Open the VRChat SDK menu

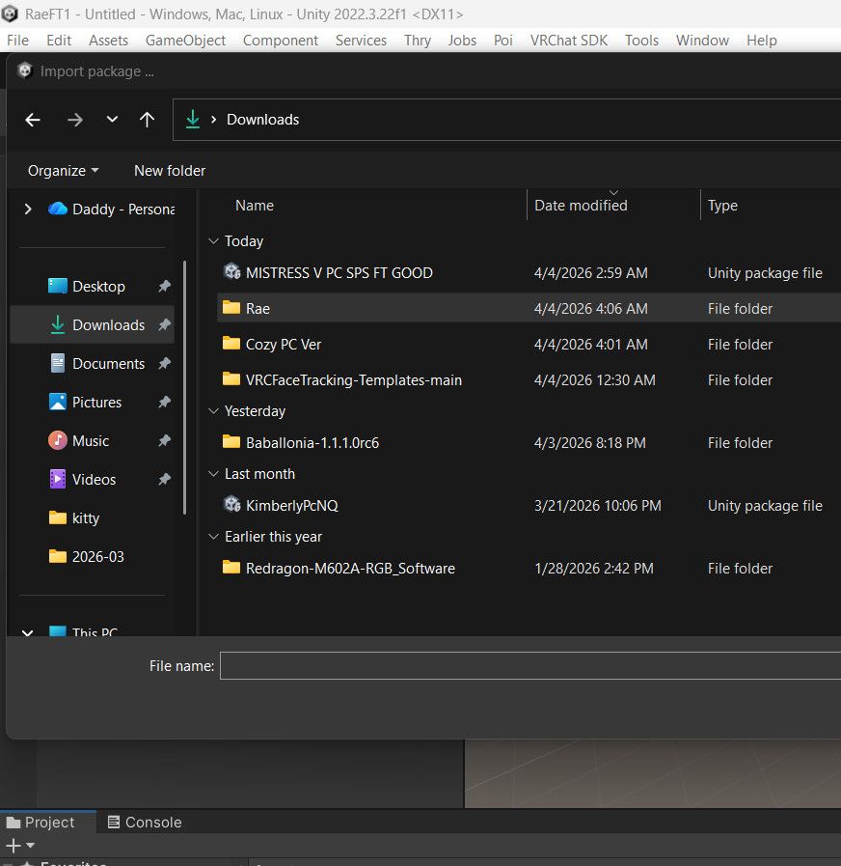(568, 41)
